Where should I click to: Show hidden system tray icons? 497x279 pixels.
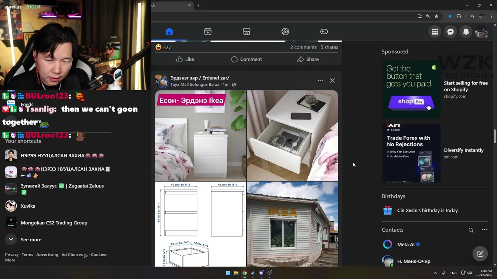coord(435,273)
